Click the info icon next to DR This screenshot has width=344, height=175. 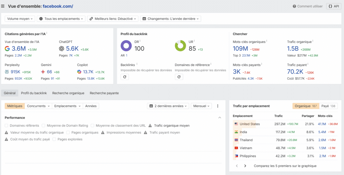click(x=140, y=41)
